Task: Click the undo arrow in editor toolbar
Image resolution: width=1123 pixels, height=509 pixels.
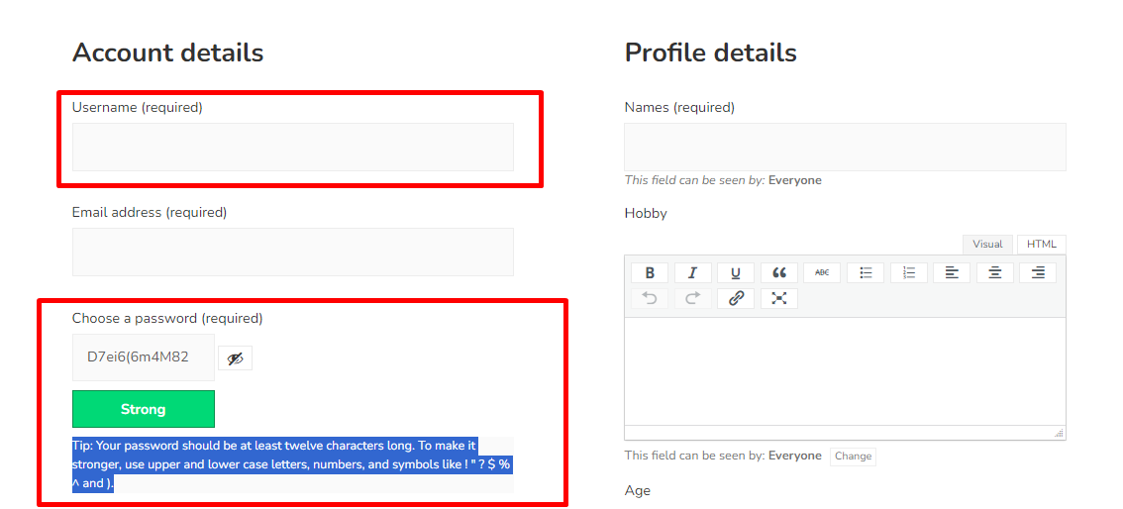Action: point(650,298)
